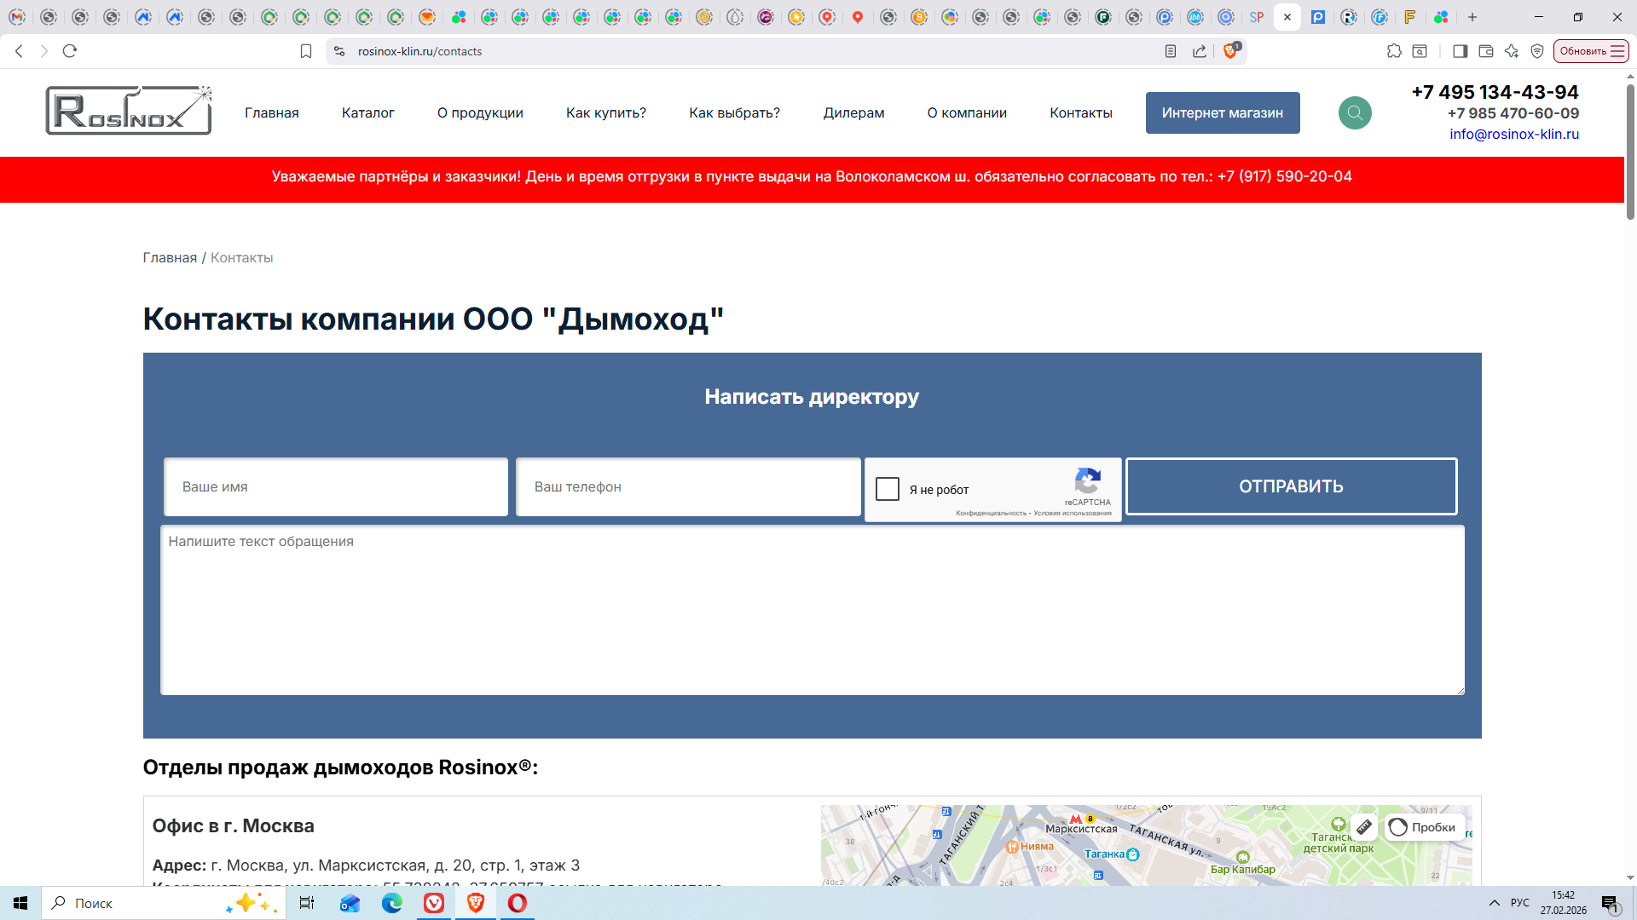Open the Brave Wallet icon
This screenshot has height=920, width=1637.
pos(1485,51)
